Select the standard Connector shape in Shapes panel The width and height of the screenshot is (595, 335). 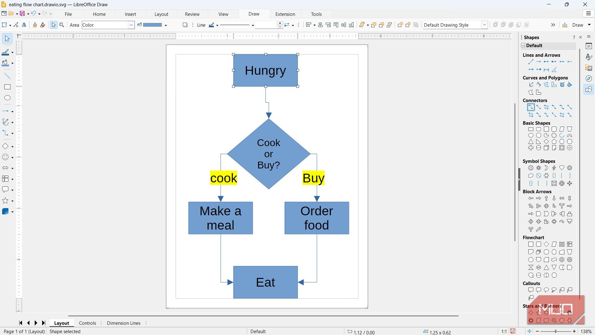tap(531, 107)
